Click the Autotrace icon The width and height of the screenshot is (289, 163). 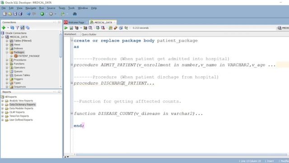tap(85, 28)
